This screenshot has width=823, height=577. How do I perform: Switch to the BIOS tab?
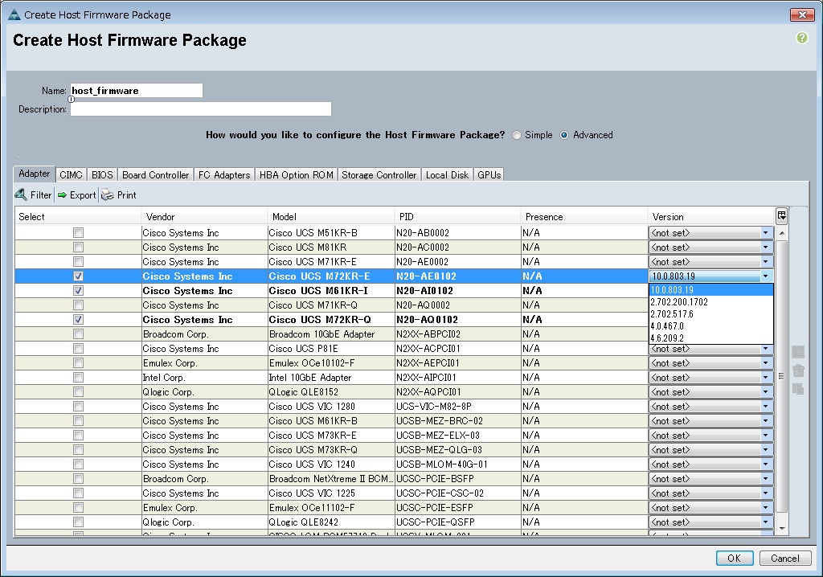coord(102,175)
